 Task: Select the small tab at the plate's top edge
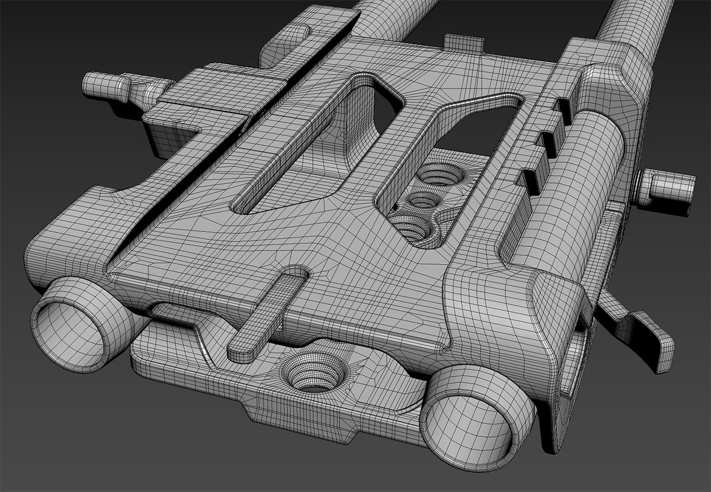[x=464, y=43]
